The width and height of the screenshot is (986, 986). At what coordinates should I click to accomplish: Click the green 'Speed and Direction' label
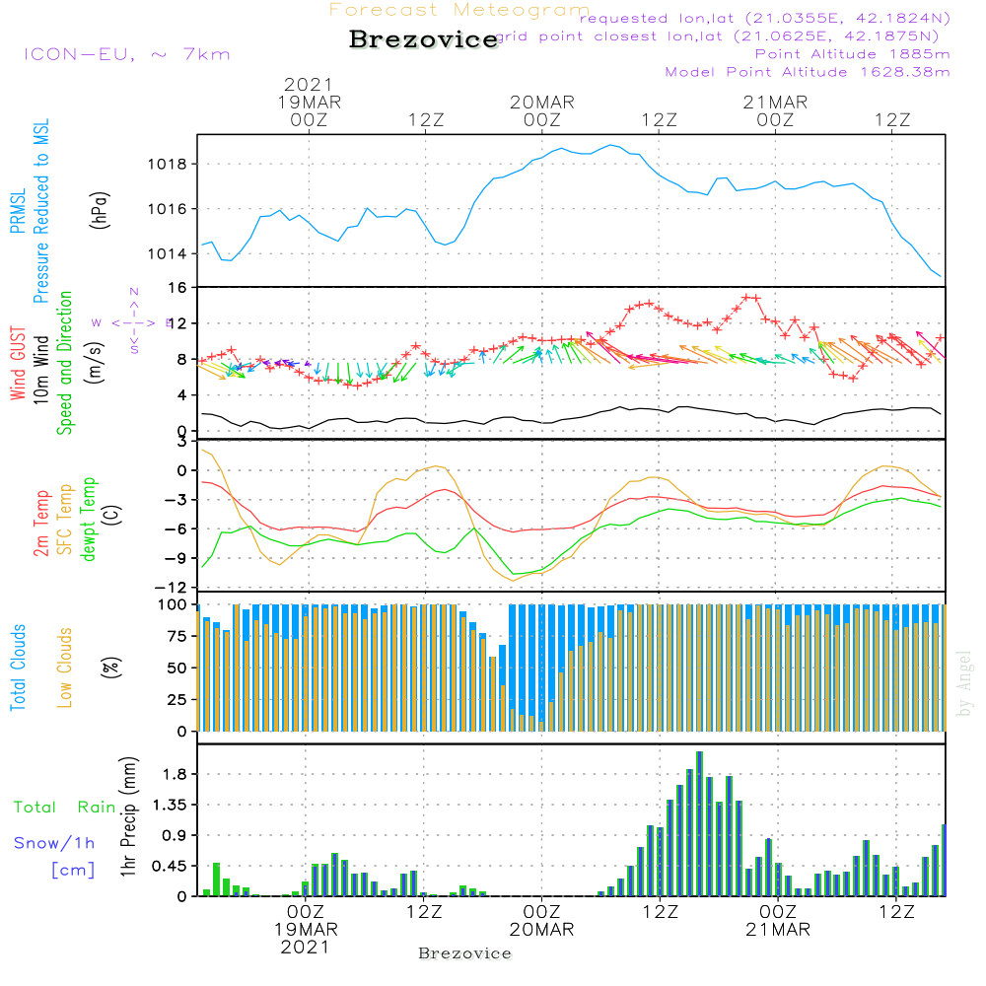tap(65, 363)
